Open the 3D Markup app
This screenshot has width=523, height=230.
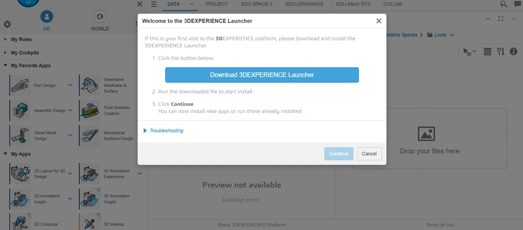click(x=90, y=222)
